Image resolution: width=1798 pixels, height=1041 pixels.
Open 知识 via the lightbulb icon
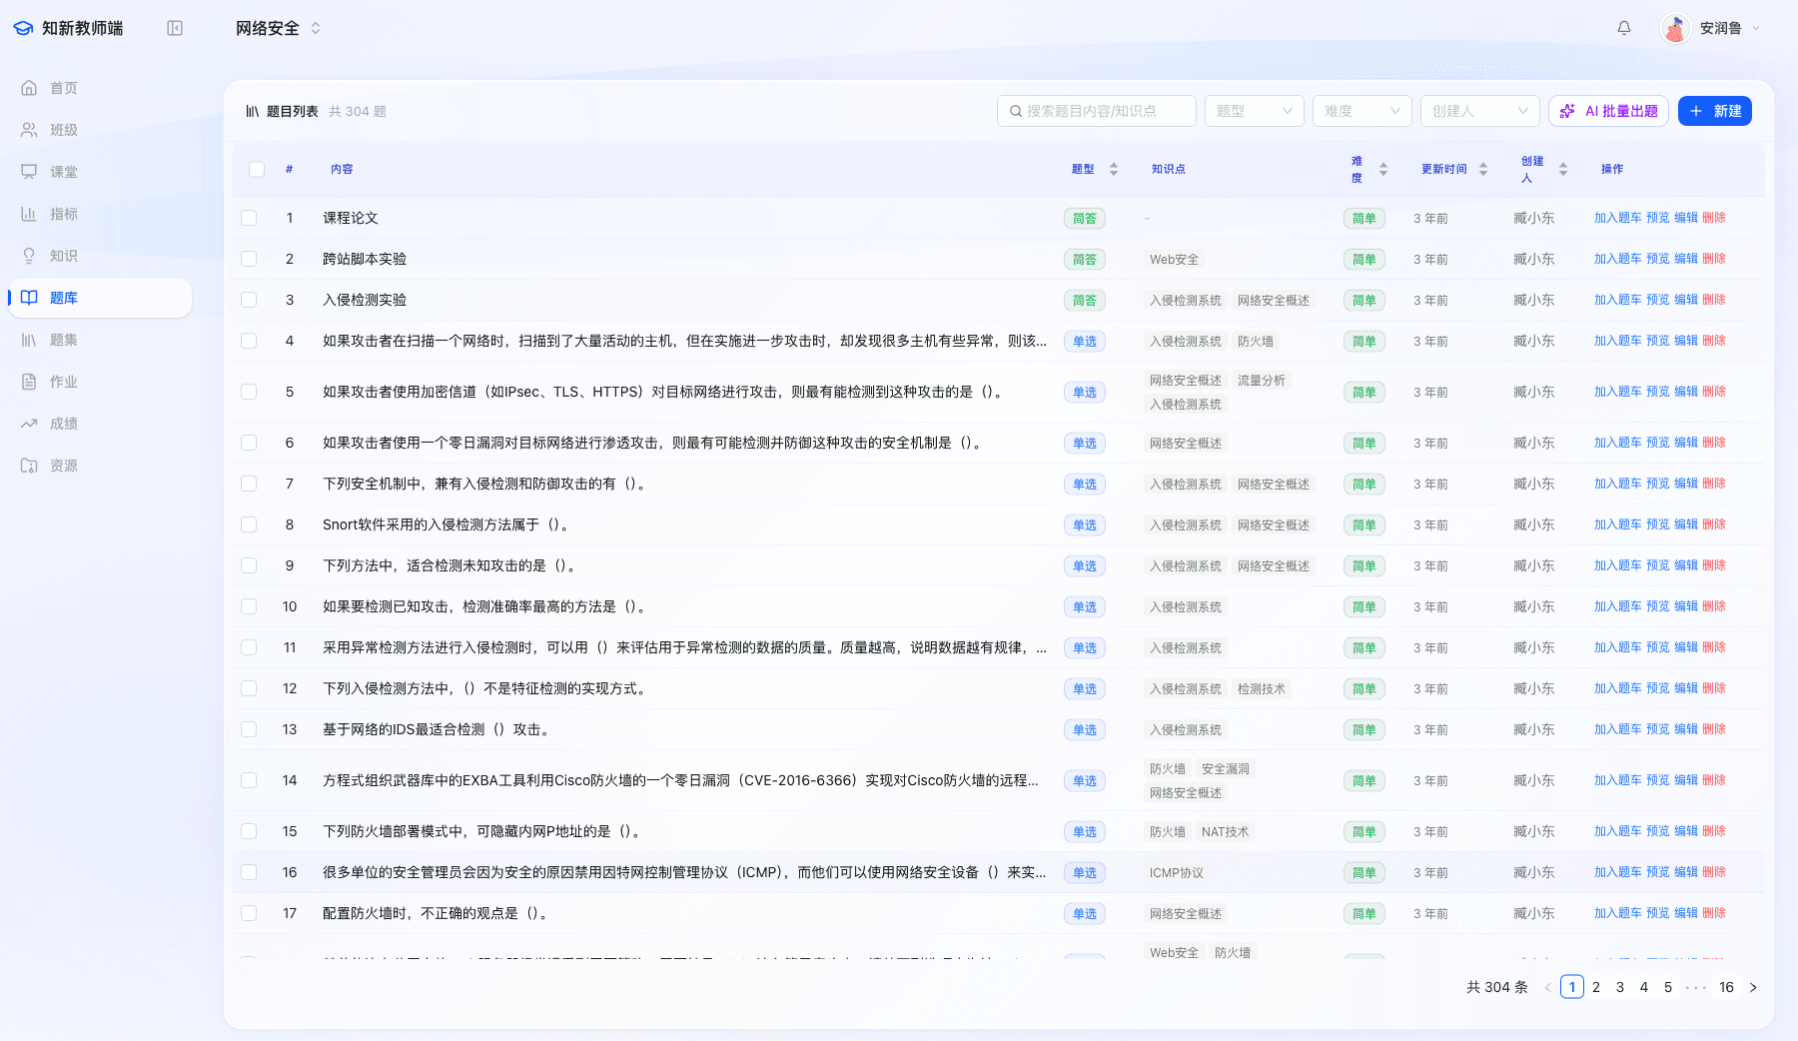click(29, 256)
